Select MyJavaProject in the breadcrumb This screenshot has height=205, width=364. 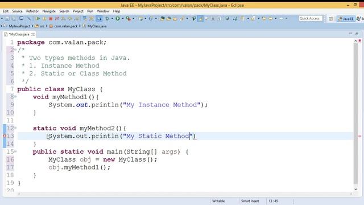(19, 26)
